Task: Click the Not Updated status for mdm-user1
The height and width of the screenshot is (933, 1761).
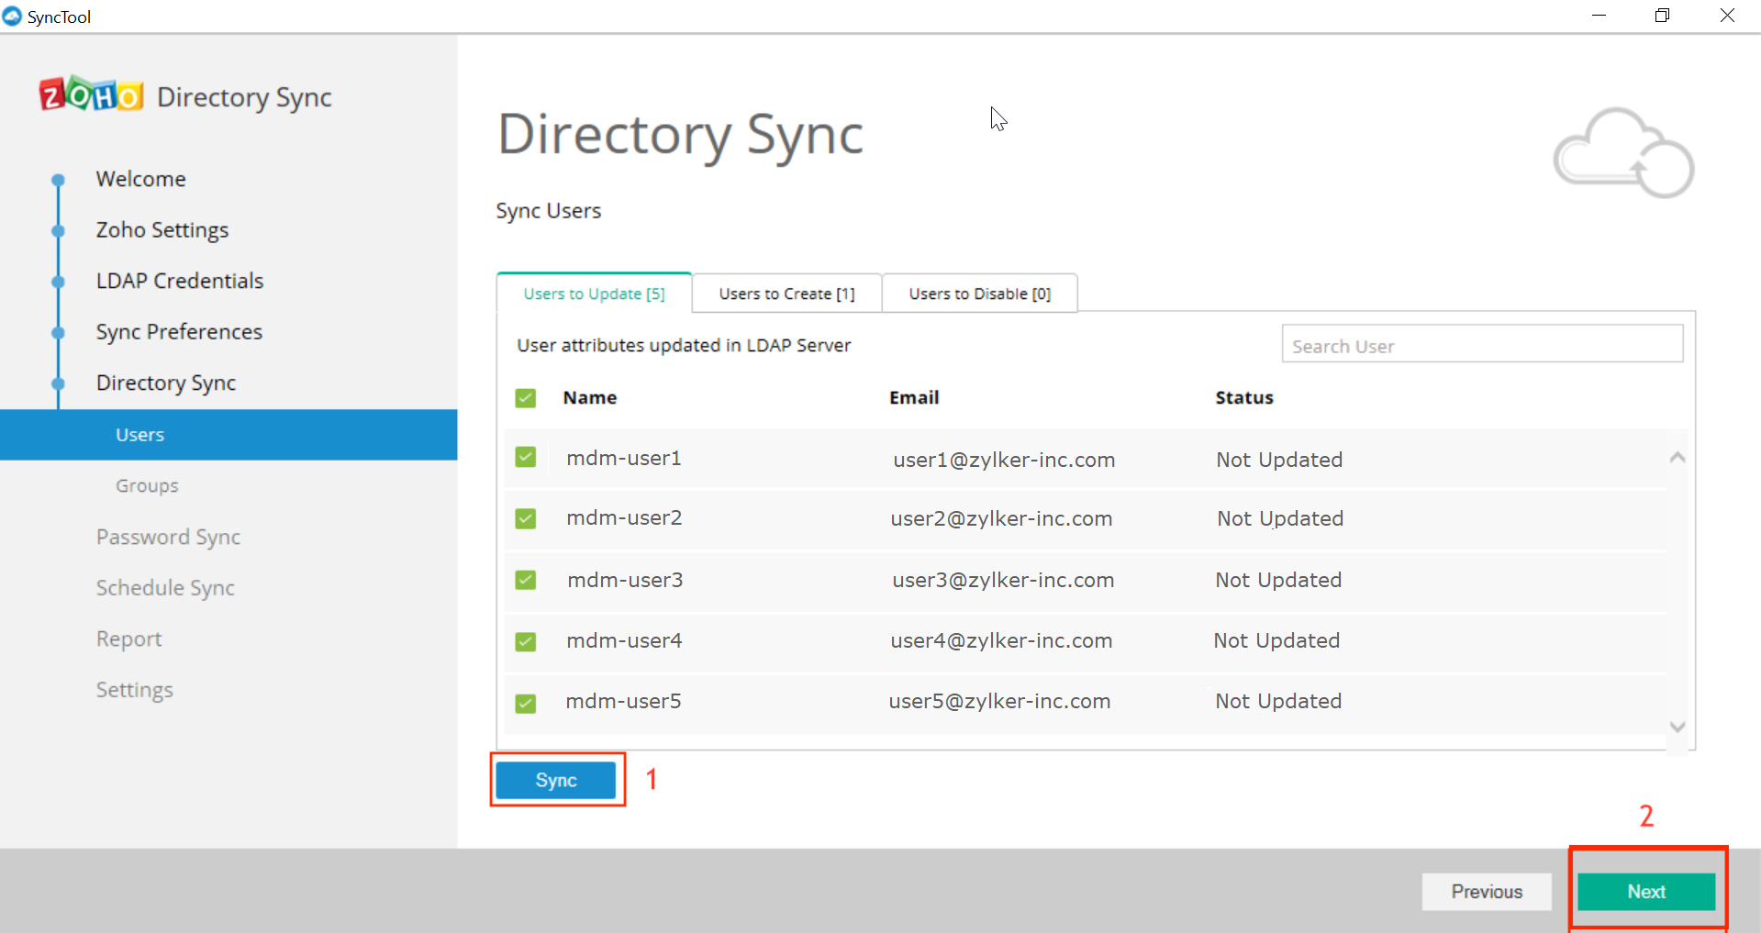Action: pos(1279,460)
